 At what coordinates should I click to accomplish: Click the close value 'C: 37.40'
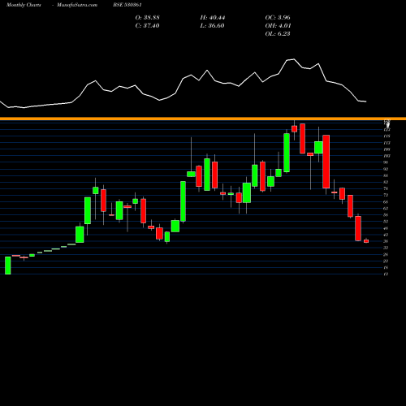[x=147, y=26]
